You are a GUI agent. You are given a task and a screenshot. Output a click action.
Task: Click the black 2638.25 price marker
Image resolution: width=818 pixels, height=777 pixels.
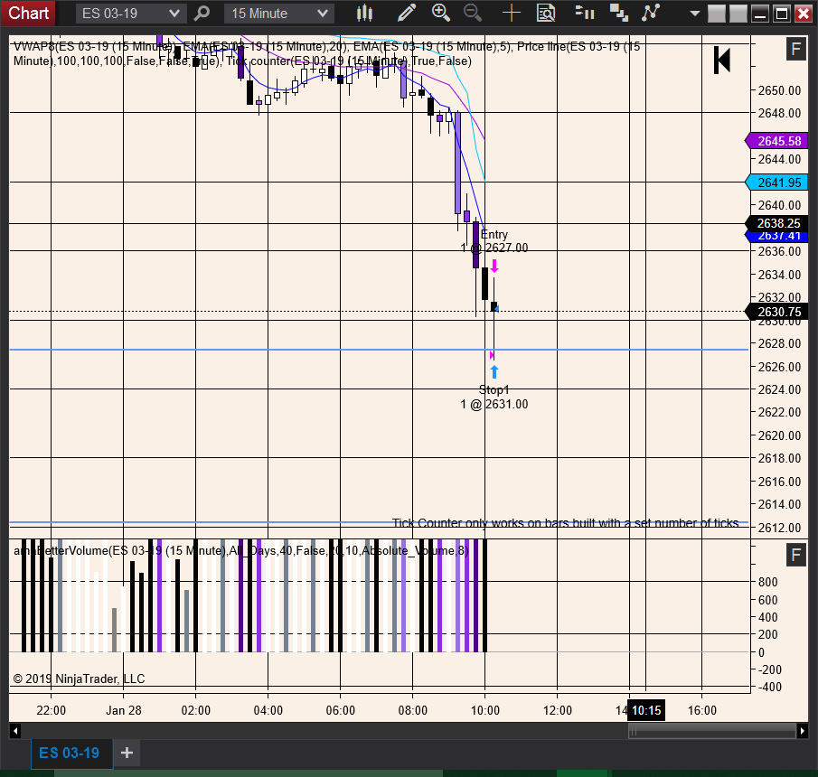pyautogui.click(x=776, y=223)
